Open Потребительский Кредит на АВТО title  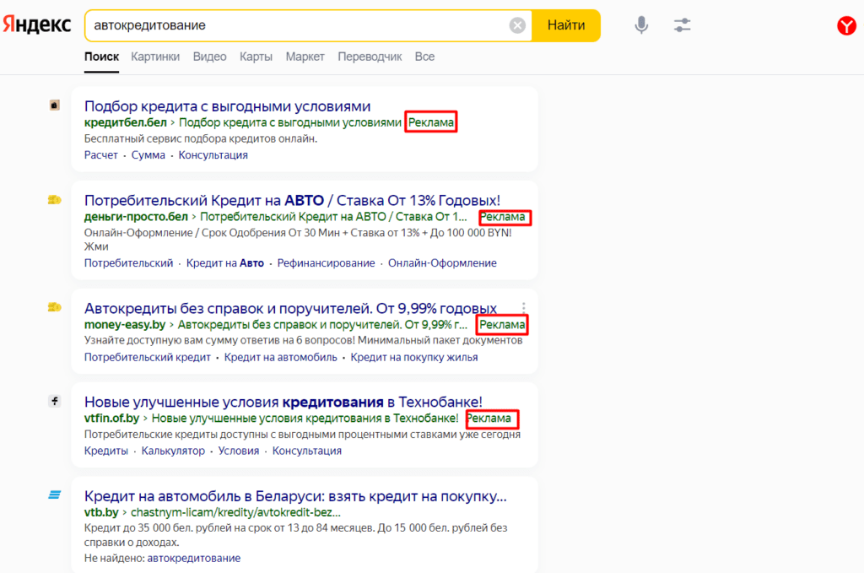(x=292, y=200)
